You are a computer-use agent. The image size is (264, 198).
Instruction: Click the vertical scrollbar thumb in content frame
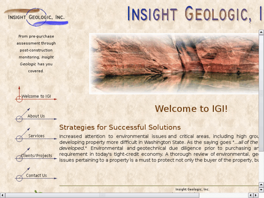click(x=261, y=93)
